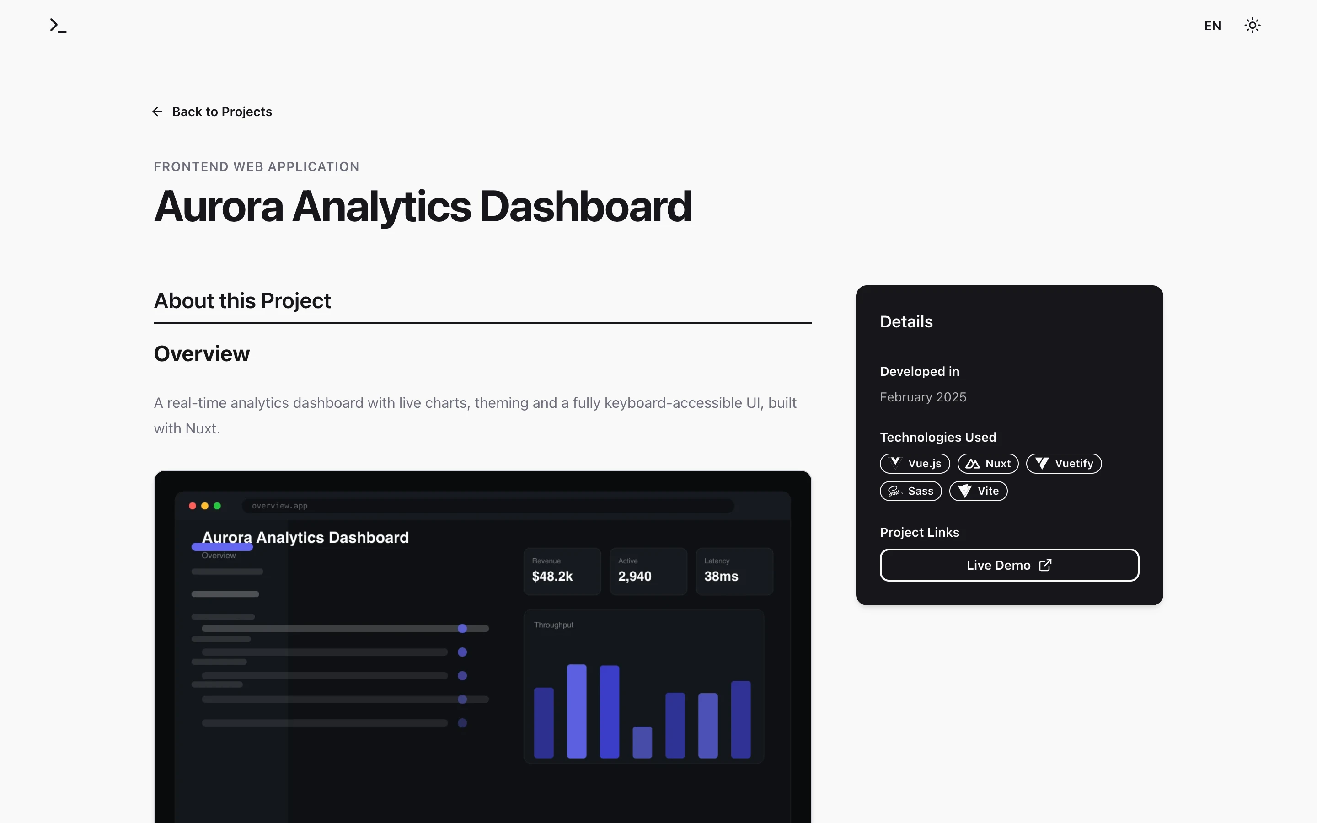
Task: Click the Project Links label
Action: tap(919, 532)
